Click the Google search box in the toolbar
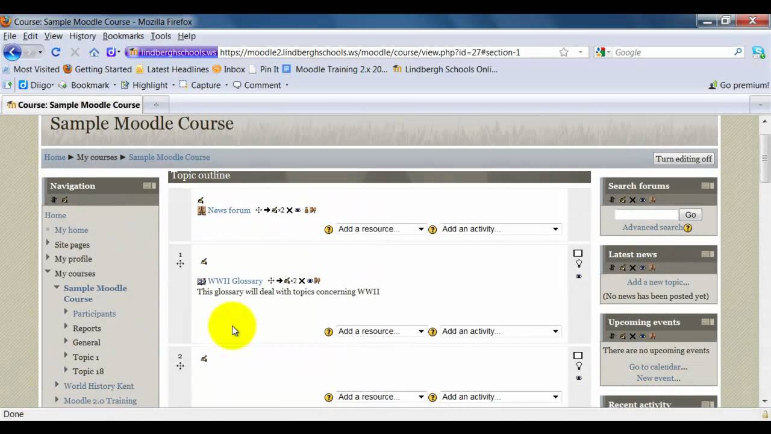 tap(672, 52)
